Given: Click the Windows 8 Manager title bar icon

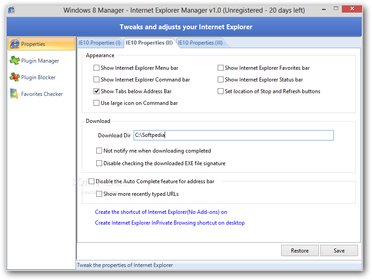Looking at the screenshot, I should pyautogui.click(x=11, y=10).
